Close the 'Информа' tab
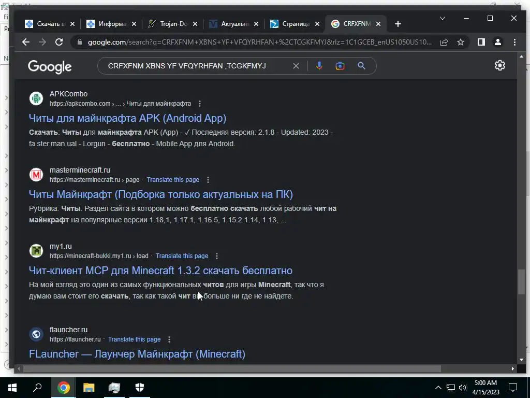The height and width of the screenshot is (398, 530). 134,24
